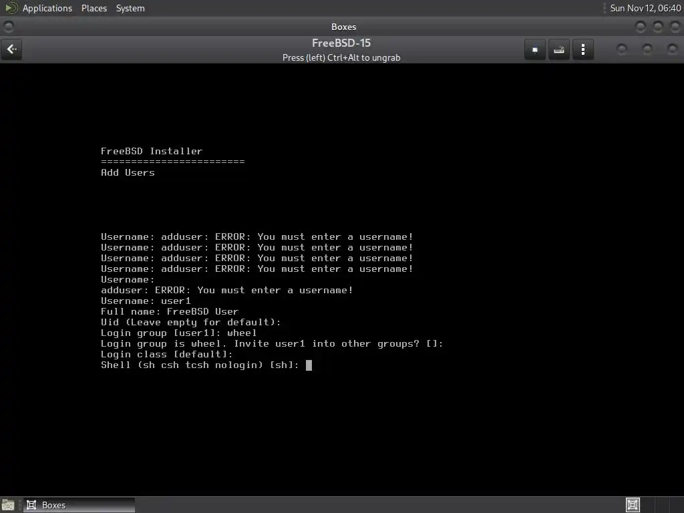Open the System menu
Viewport: 684px width, 513px height.
pyautogui.click(x=130, y=8)
